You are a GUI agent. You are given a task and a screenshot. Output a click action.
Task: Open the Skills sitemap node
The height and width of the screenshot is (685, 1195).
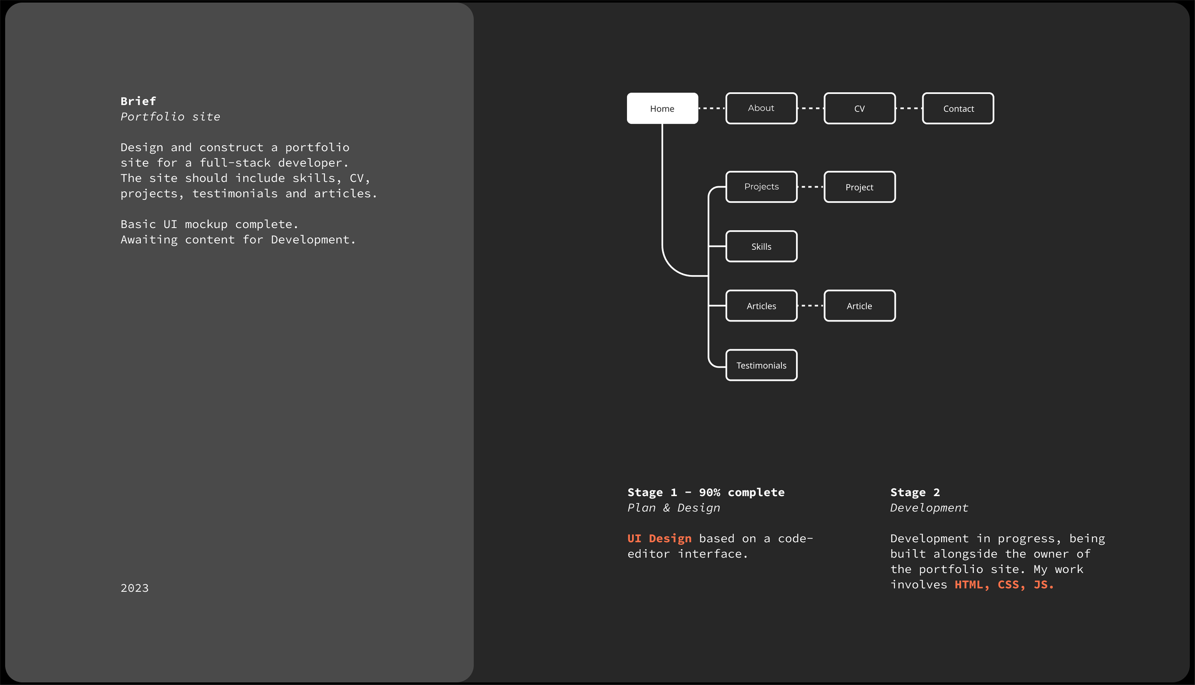[761, 246]
